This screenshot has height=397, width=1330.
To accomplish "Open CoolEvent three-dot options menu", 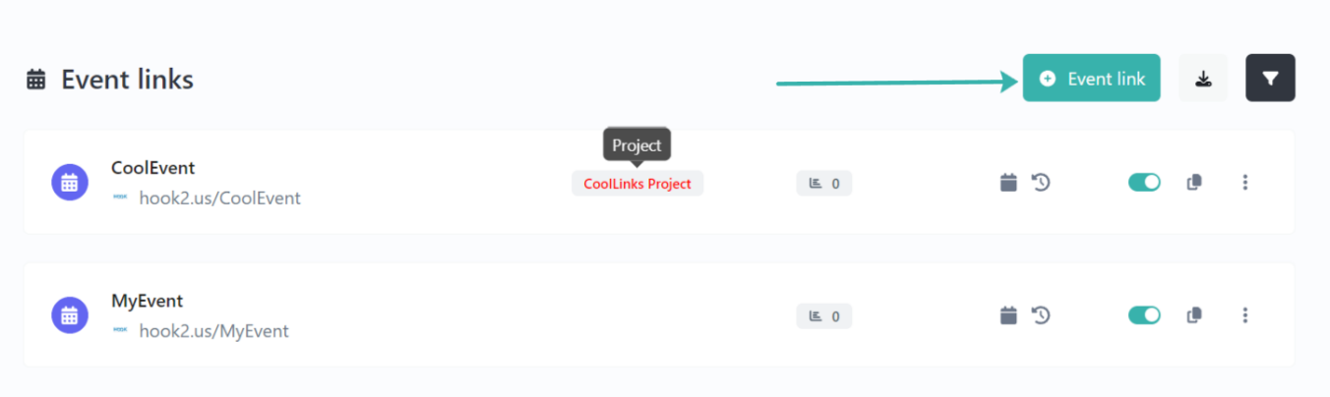I will pos(1245,182).
